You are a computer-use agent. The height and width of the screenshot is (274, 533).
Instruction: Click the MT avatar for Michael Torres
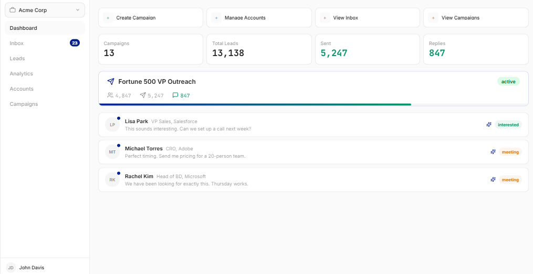112,152
